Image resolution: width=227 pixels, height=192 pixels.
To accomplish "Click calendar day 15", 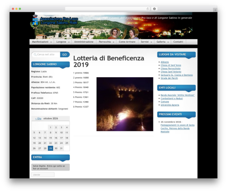I will coord(50,138).
